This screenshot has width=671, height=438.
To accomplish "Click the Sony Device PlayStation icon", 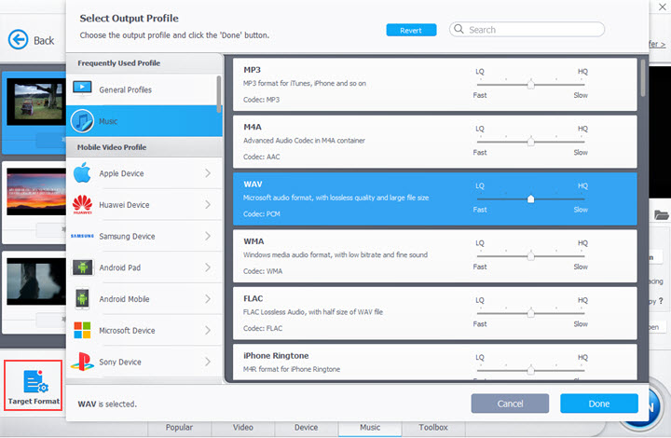I will [x=82, y=362].
